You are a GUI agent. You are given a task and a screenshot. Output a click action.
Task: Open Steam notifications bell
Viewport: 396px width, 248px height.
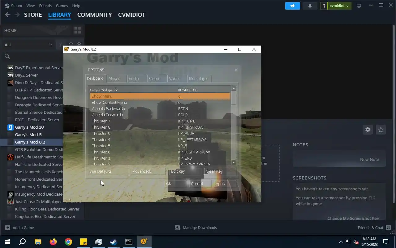click(x=310, y=6)
